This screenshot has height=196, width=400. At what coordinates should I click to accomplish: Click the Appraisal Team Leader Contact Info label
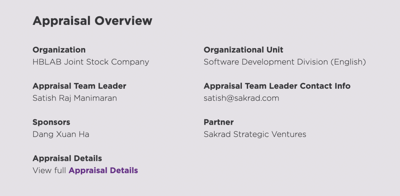tap(277, 86)
